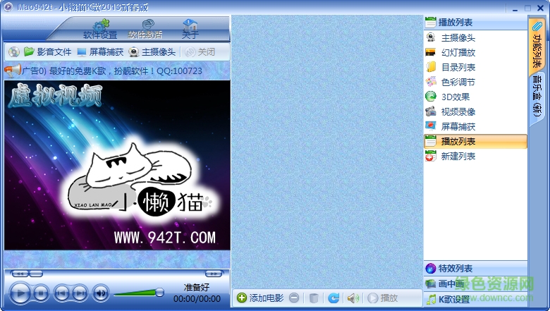Screen dimensions: 550x311
Task: Stop playback with the stop button
Action: click(x=41, y=293)
